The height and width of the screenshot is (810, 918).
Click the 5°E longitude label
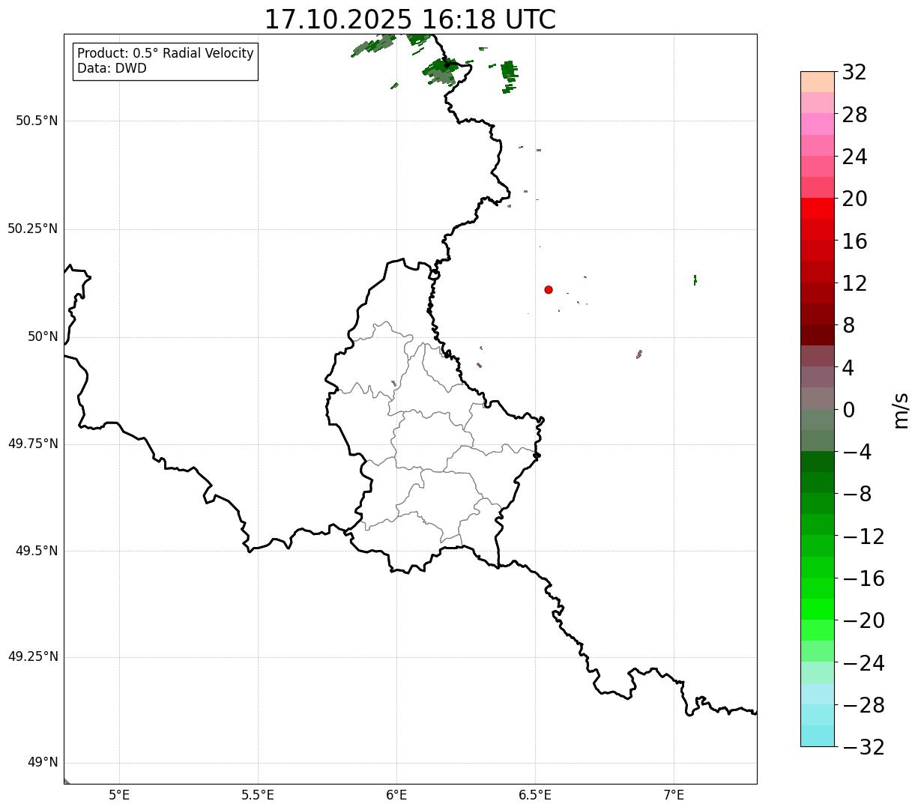(119, 795)
